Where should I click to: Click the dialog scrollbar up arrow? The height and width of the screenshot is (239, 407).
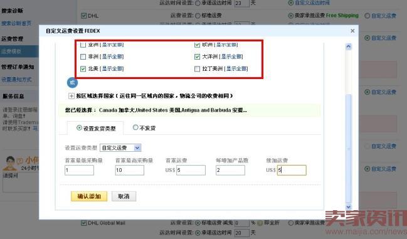[348, 46]
